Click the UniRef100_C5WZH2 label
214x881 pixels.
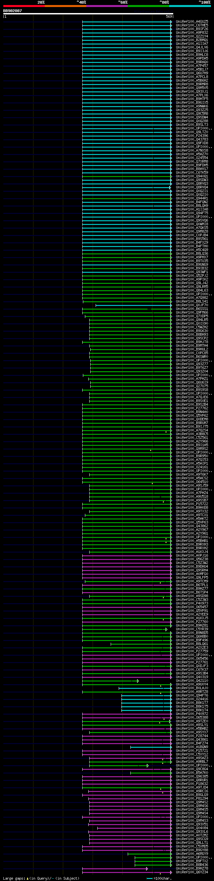pyautogui.click(x=192, y=327)
